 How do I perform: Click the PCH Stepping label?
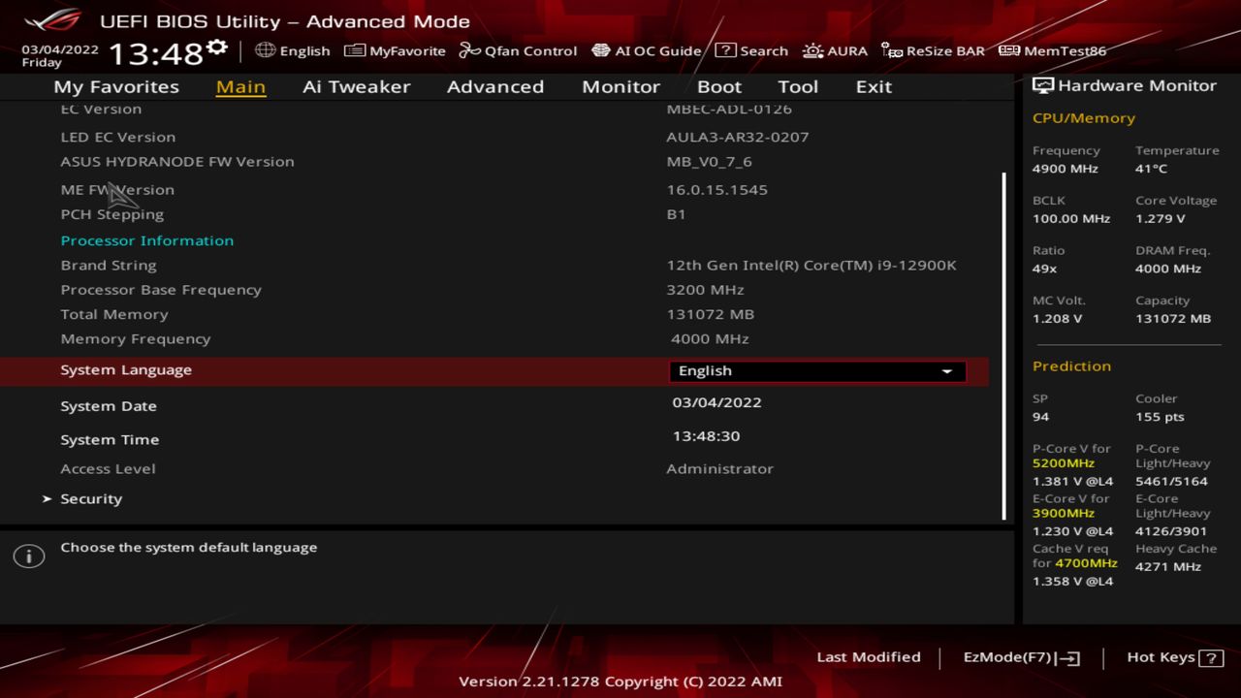[x=112, y=214]
